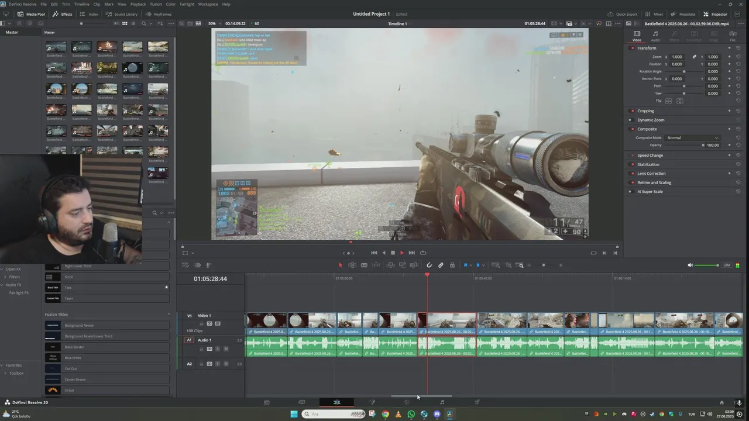Reset the Transform section in Inspector
Image resolution: width=749 pixels, height=421 pixels.
[x=738, y=48]
